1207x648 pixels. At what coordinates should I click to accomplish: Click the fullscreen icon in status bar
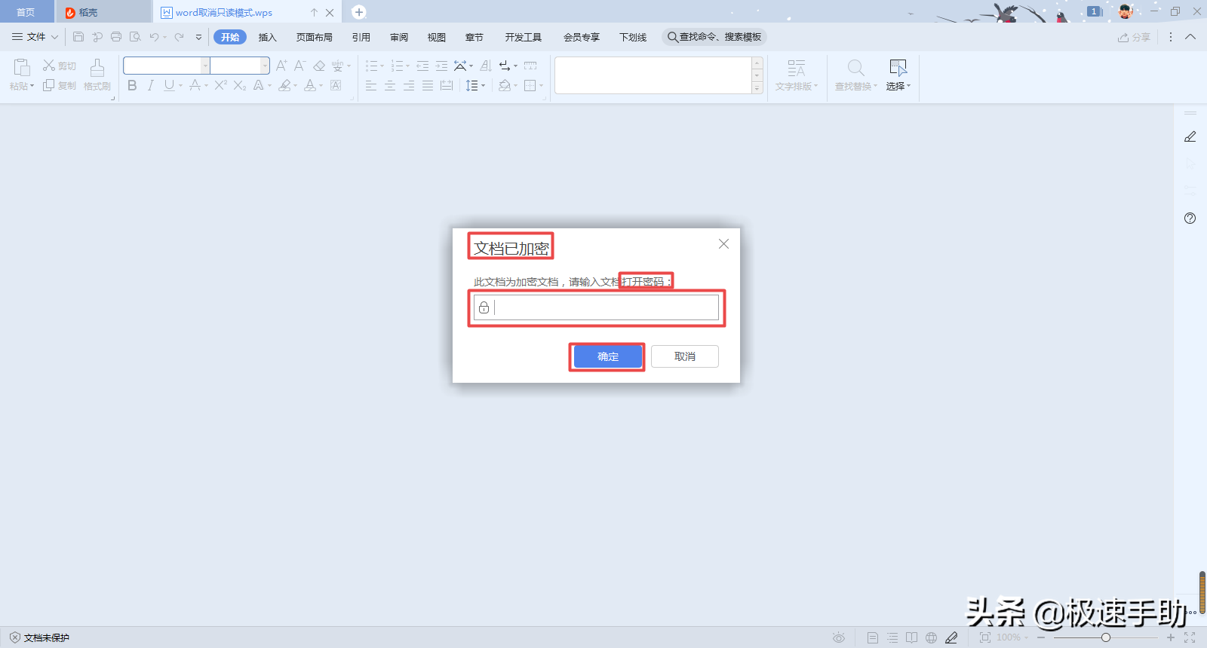click(x=1190, y=637)
